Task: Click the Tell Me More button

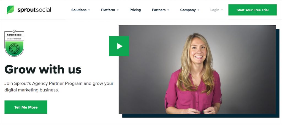Action: [26, 107]
